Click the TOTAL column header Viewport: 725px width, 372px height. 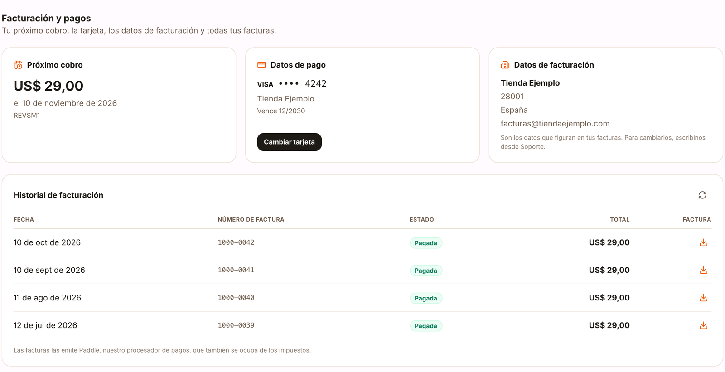pyautogui.click(x=620, y=219)
